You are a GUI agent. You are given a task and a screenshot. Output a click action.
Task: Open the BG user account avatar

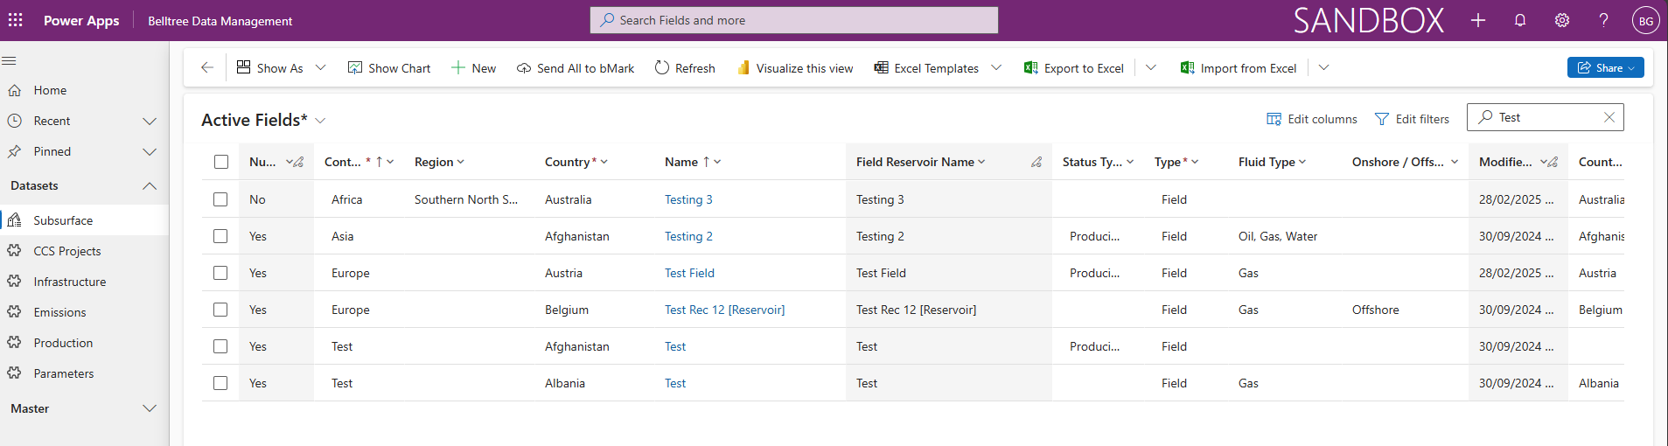[1645, 21]
